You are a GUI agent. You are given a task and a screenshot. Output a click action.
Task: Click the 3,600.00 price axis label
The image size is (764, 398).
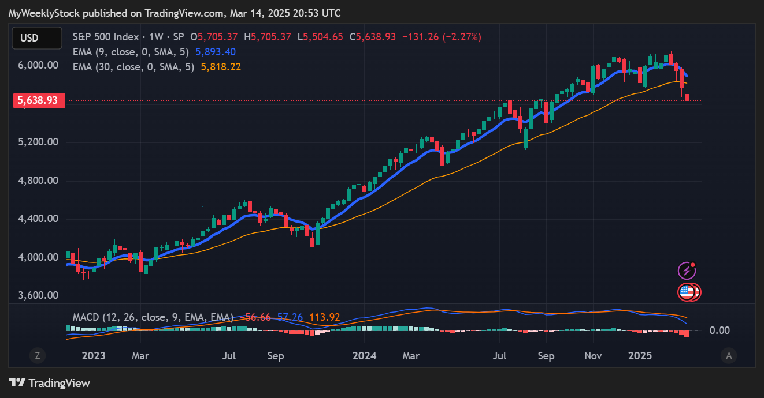(x=38, y=295)
